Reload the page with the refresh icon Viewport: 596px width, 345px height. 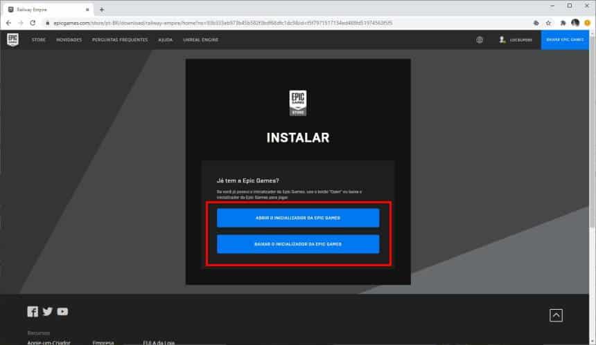[33, 23]
